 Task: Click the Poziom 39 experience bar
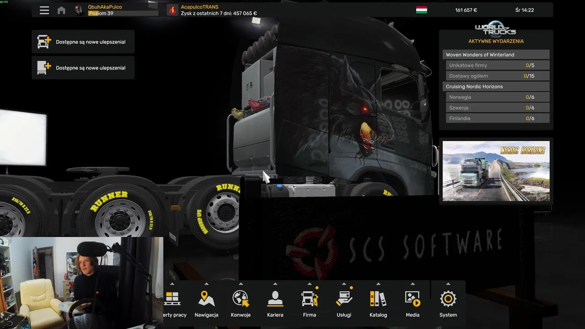[x=123, y=13]
